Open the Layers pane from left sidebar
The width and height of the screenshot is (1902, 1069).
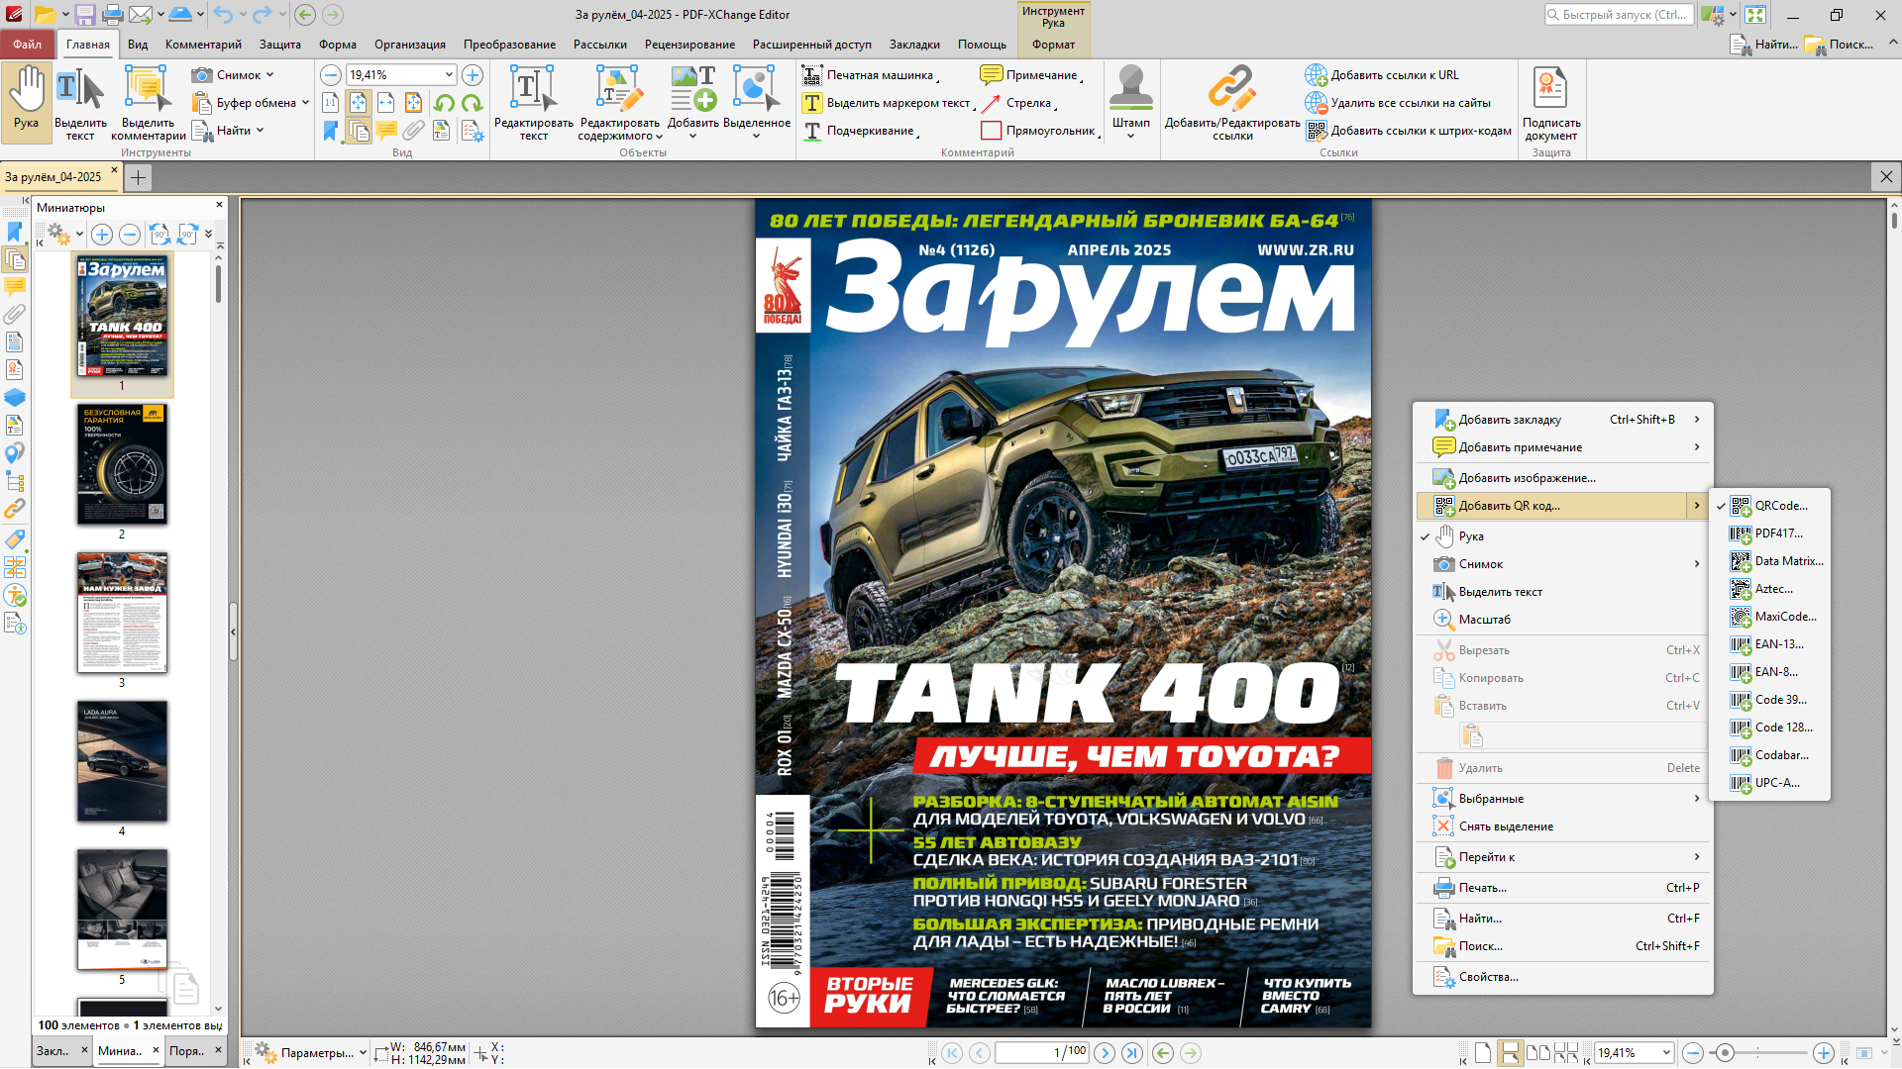click(x=14, y=398)
